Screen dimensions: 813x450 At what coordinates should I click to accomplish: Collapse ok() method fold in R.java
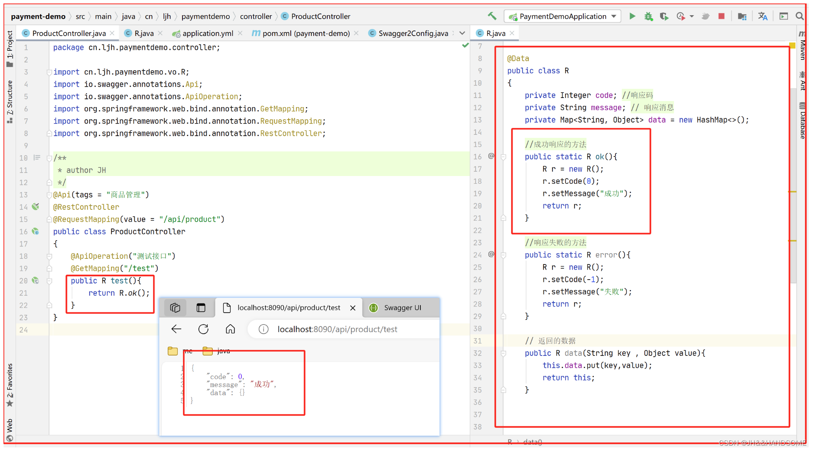click(x=504, y=157)
